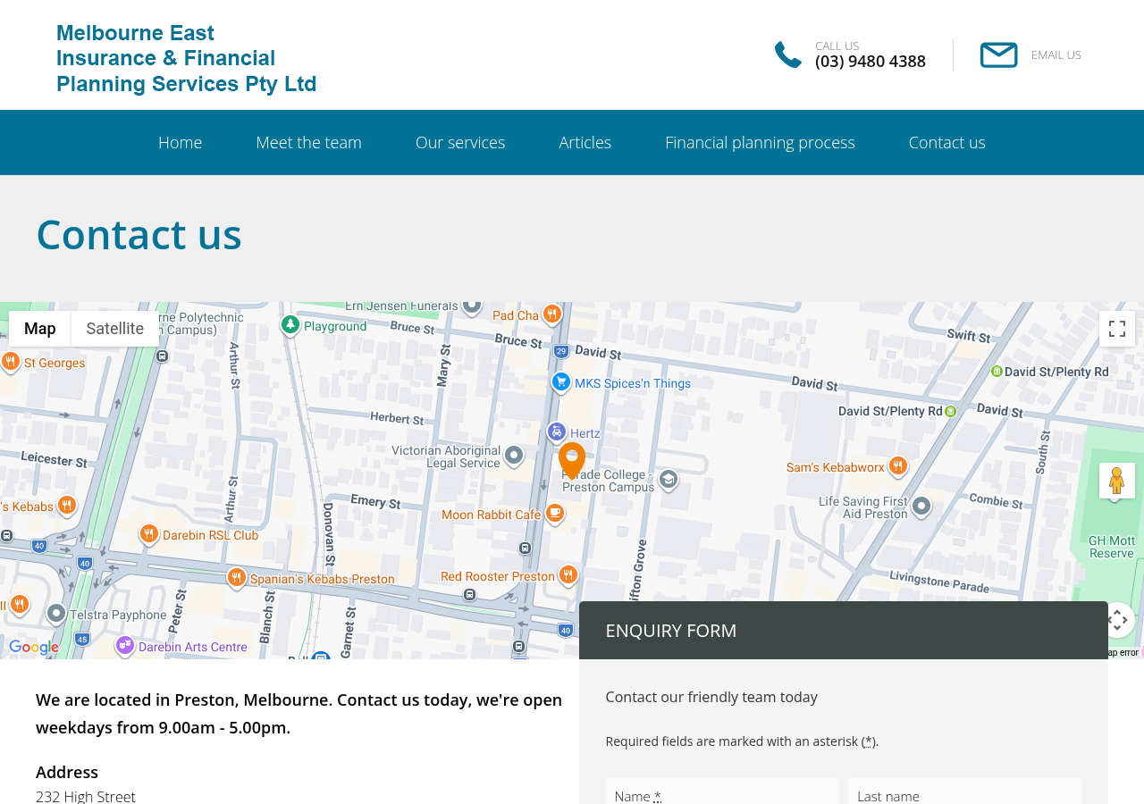This screenshot has height=804, width=1144.
Task: Click Parade College campus marker
Action: coord(668,480)
